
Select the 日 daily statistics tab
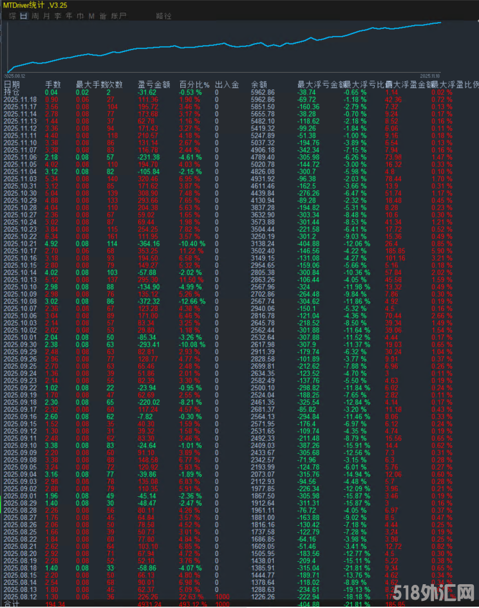tap(24, 15)
